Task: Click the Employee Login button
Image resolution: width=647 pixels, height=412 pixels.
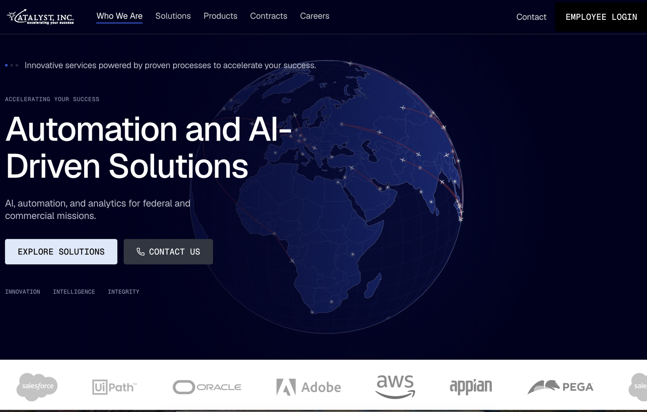Action: [x=601, y=17]
